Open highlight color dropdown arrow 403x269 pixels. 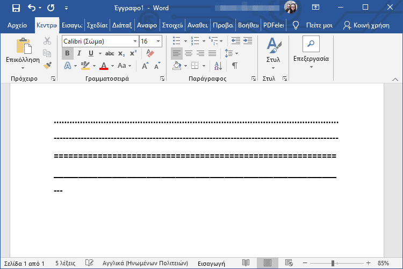(x=95, y=66)
